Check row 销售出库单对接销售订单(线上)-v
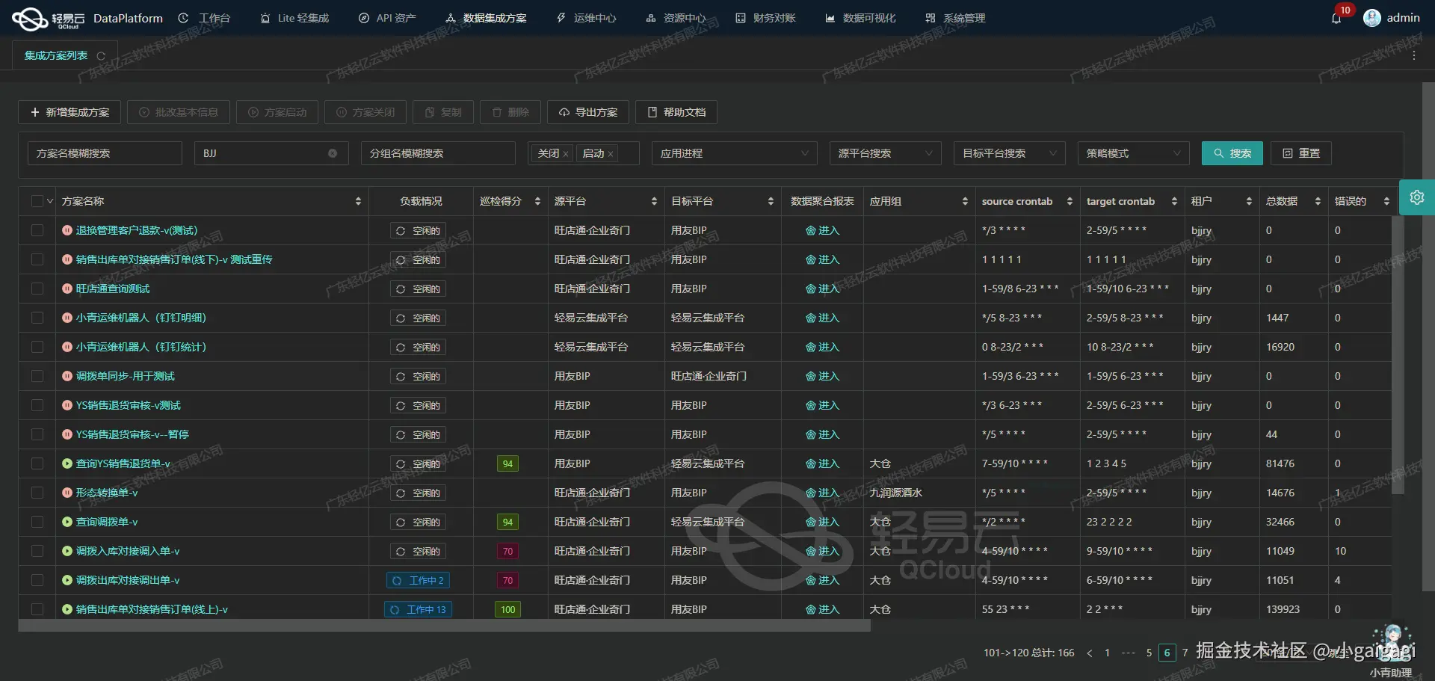Image resolution: width=1435 pixels, height=681 pixels. tap(37, 609)
